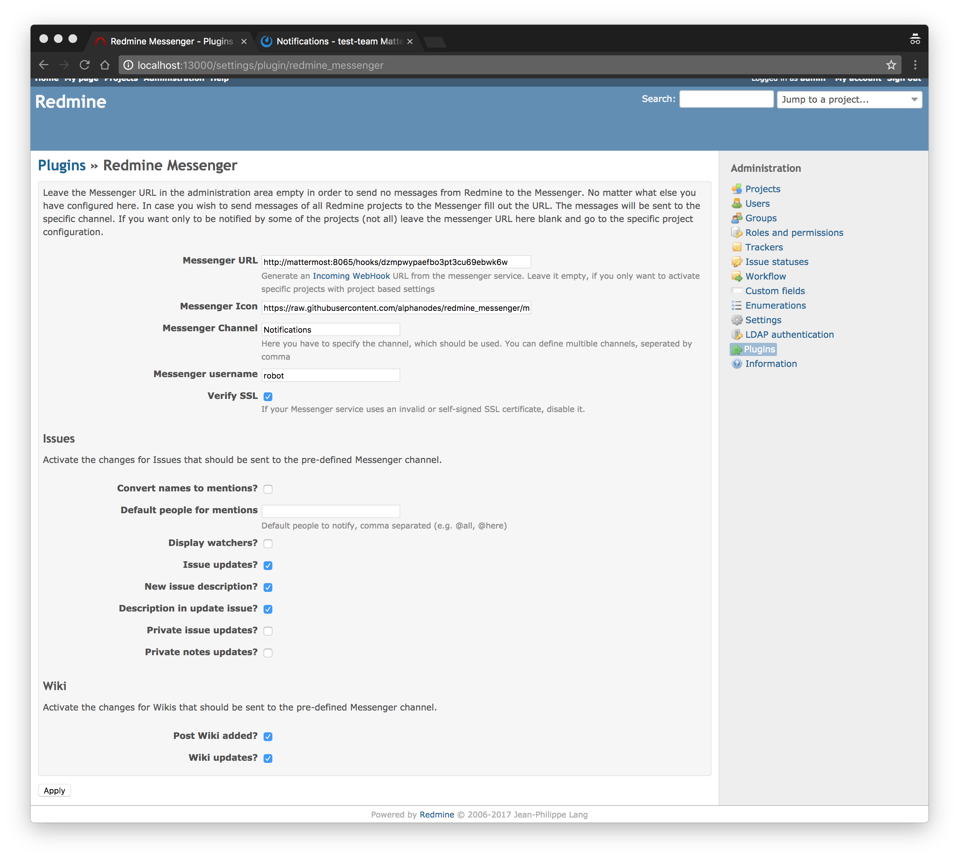This screenshot has height=859, width=959.
Task: Disable the Verify SSL checkbox
Action: click(268, 396)
